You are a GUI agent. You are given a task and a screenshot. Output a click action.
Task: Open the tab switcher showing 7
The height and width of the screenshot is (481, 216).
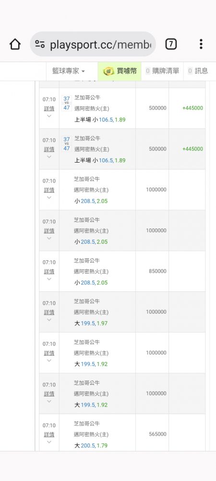tap(171, 44)
